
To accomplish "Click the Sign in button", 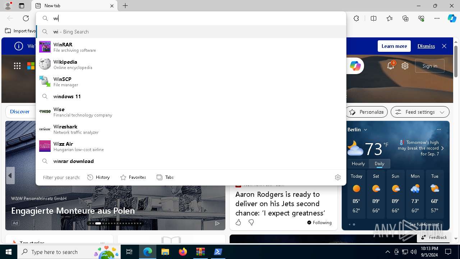I will point(430,66).
